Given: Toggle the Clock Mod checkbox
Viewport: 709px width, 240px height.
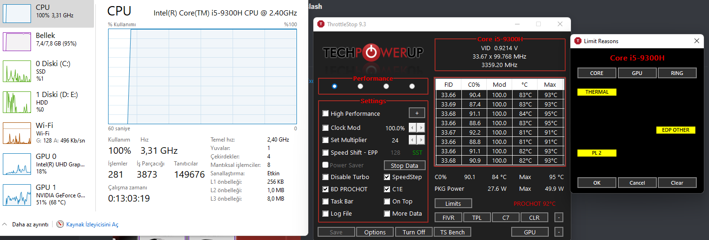Looking at the screenshot, I should tap(326, 127).
